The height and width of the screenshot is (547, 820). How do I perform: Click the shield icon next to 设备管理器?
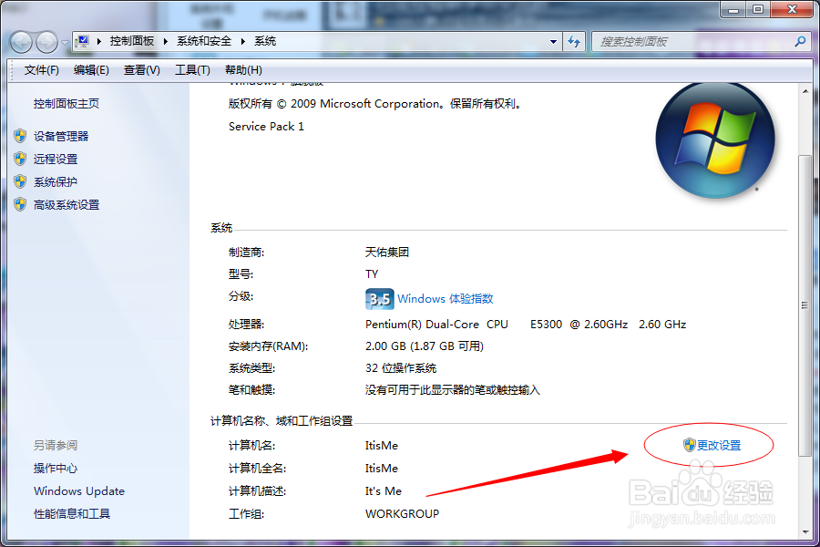click(x=20, y=135)
